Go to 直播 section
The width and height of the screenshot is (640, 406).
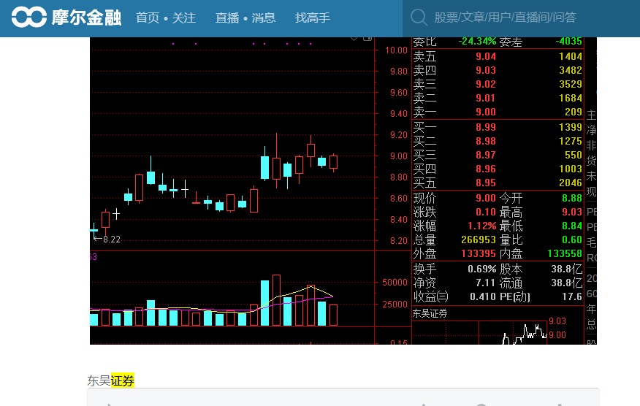pos(227,18)
